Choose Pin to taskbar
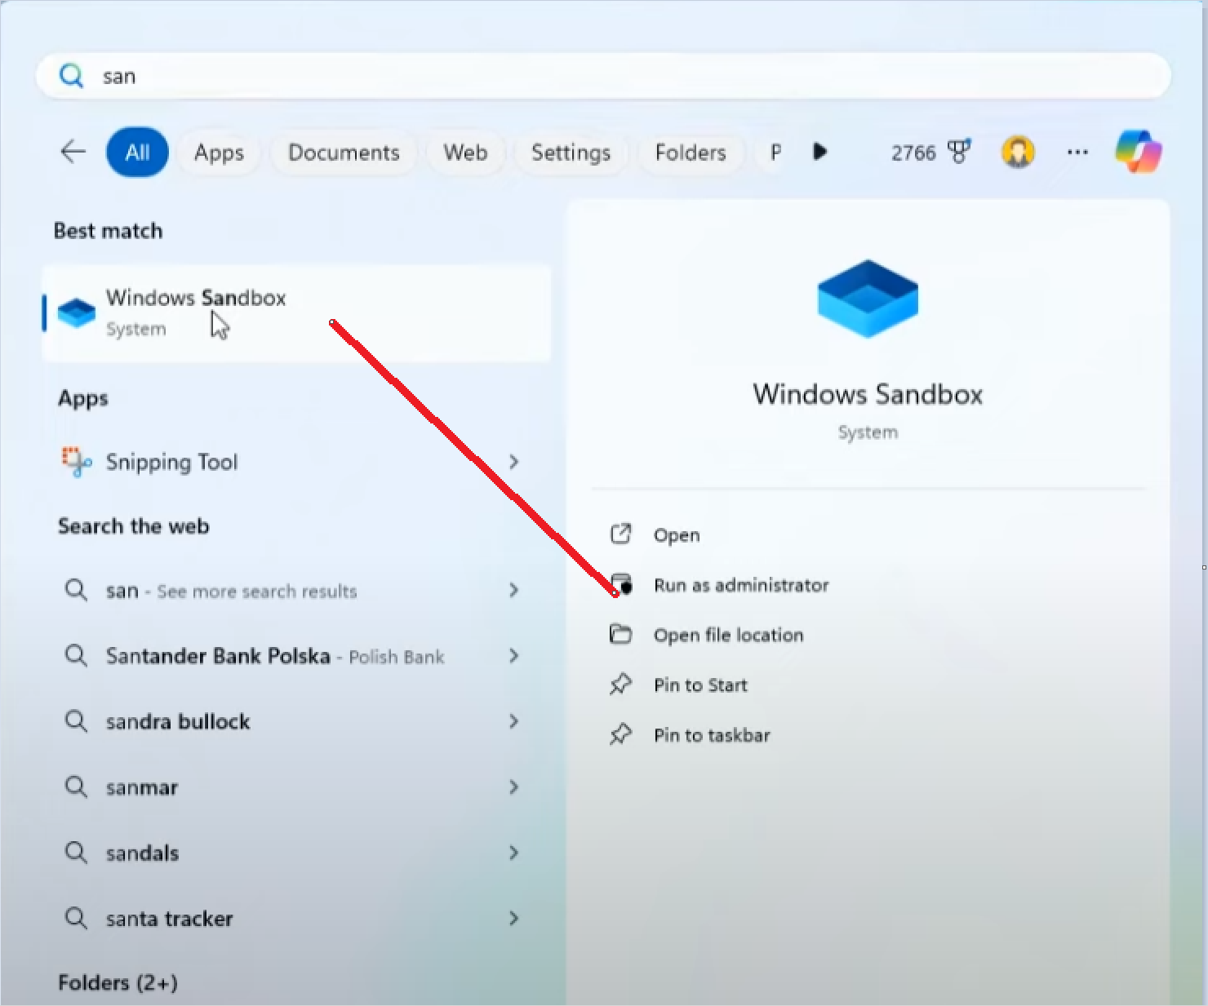The height and width of the screenshot is (1006, 1208). [x=712, y=735]
